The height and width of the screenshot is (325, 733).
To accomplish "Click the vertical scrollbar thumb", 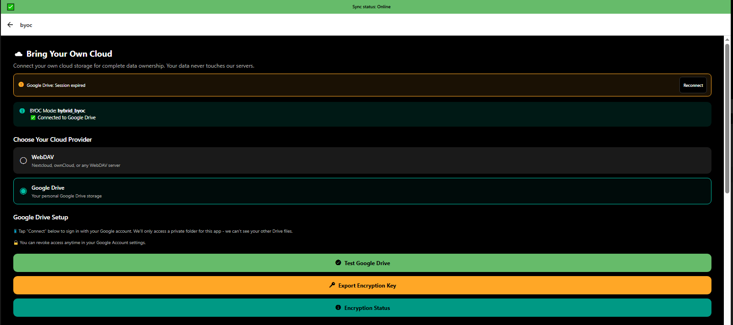I will point(727,119).
